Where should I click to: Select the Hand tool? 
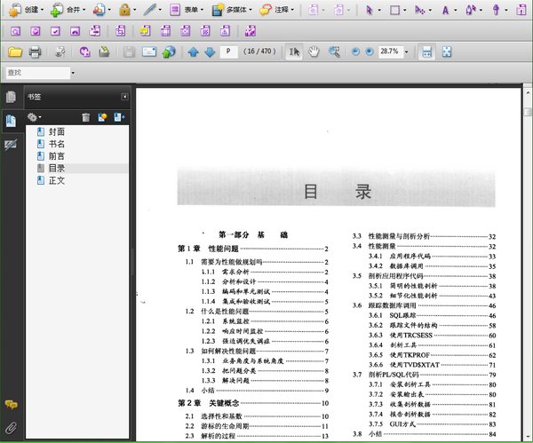pyautogui.click(x=314, y=51)
